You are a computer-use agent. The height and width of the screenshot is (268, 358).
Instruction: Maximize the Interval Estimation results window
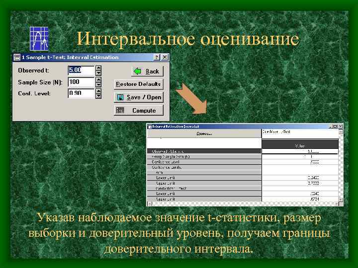coord(335,126)
